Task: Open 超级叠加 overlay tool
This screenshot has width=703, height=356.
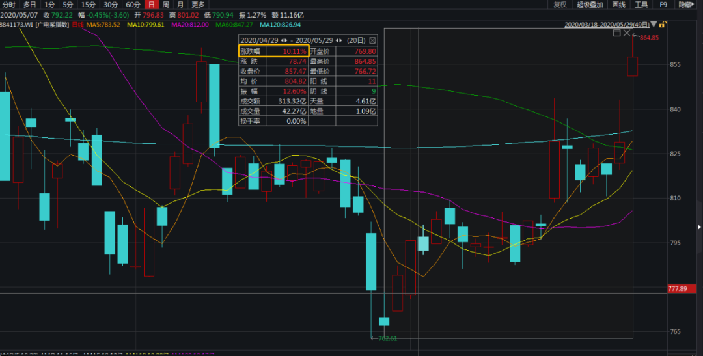Action: coord(590,5)
